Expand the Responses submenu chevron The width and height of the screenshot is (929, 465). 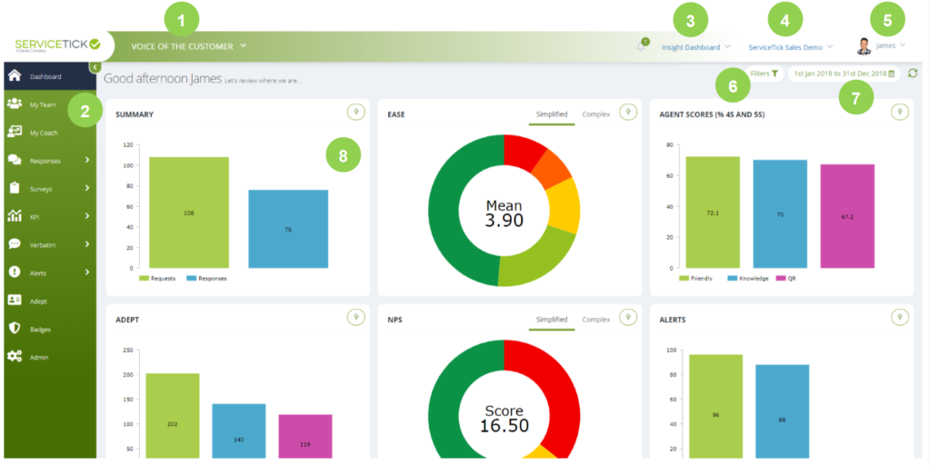87,160
